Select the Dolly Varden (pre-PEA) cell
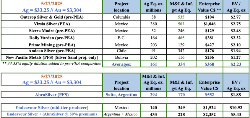This screenshot has width=250, height=118. click(52, 38)
